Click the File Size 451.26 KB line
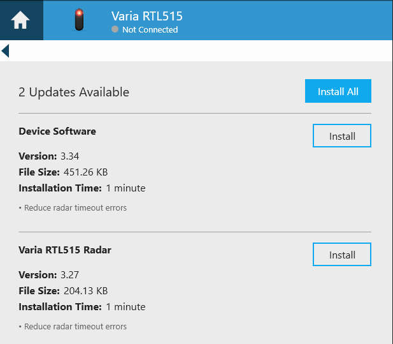393x344 pixels. click(63, 172)
